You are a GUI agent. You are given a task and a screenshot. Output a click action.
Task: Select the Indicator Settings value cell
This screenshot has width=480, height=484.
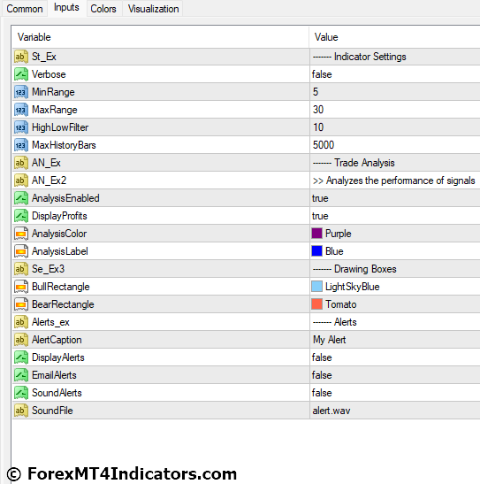click(394, 57)
